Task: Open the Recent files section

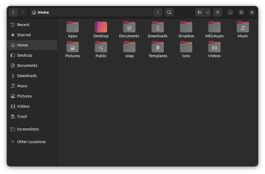Action: [23, 25]
